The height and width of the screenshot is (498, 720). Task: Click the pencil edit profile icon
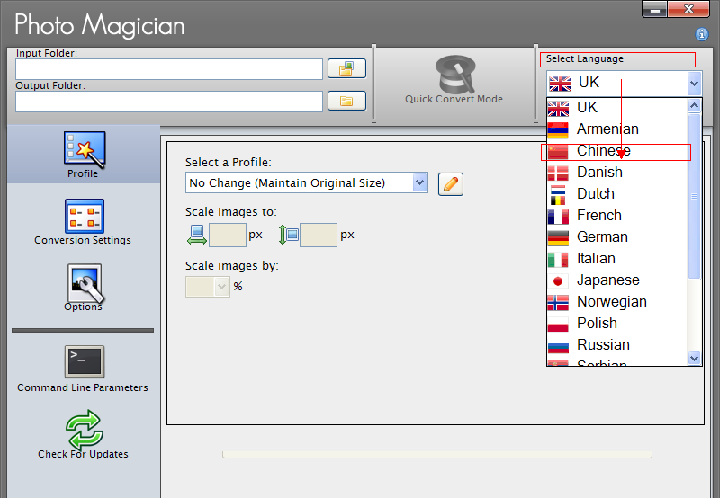click(x=450, y=184)
